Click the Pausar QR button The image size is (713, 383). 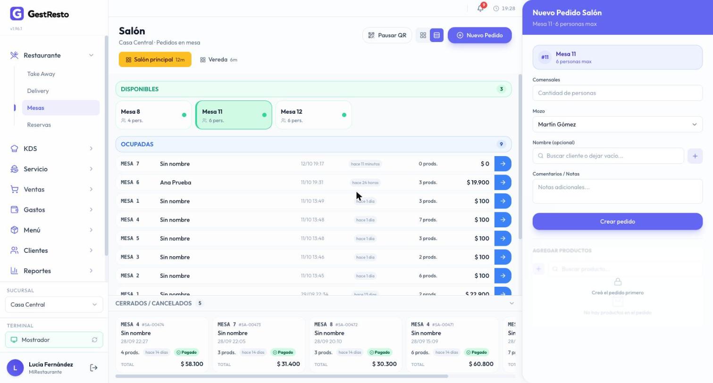tap(387, 35)
